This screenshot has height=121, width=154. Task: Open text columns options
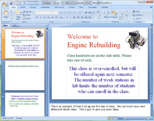(91, 18)
